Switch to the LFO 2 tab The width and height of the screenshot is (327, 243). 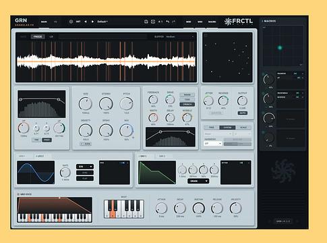coord(40,156)
